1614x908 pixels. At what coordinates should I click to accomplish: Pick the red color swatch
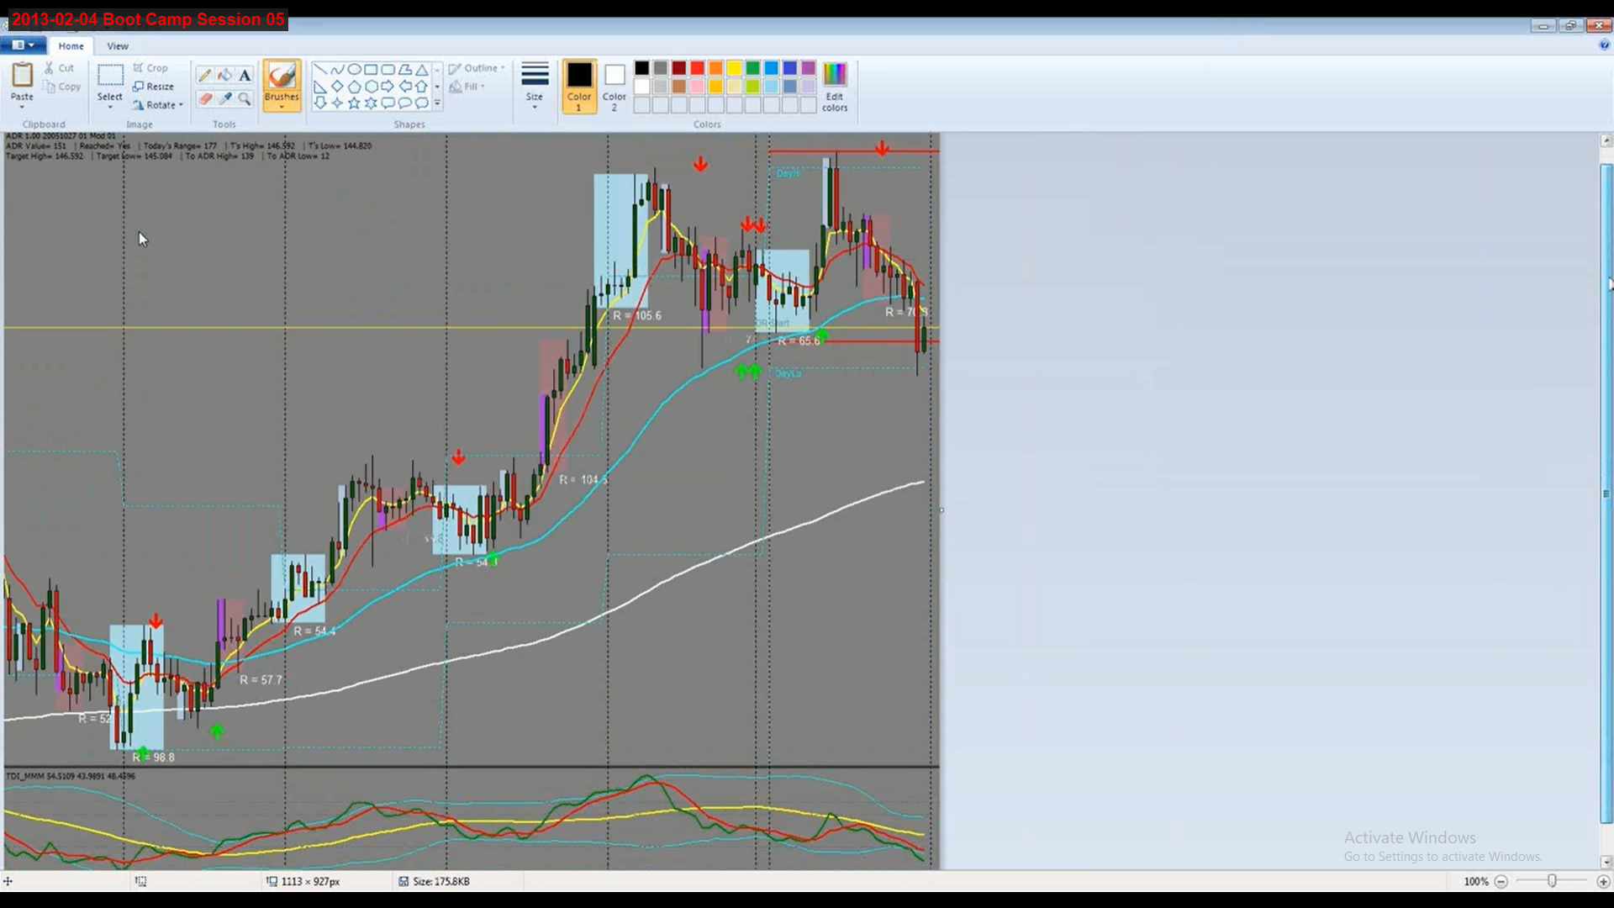pyautogui.click(x=697, y=68)
